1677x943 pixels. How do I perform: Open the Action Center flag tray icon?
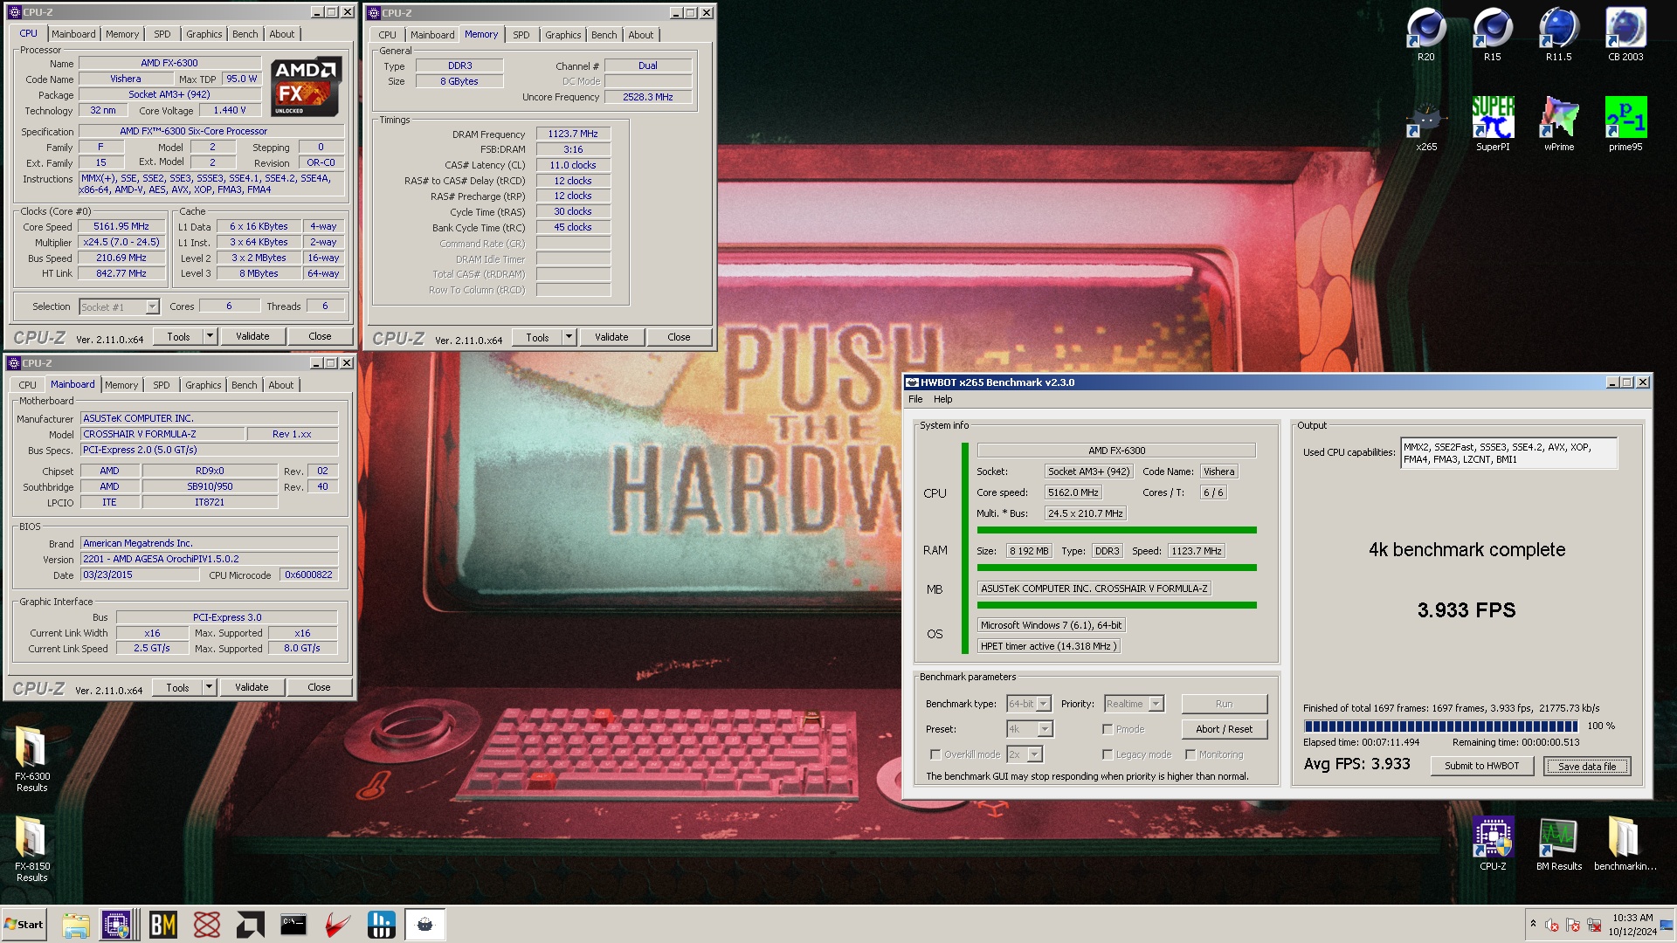pyautogui.click(x=1573, y=925)
